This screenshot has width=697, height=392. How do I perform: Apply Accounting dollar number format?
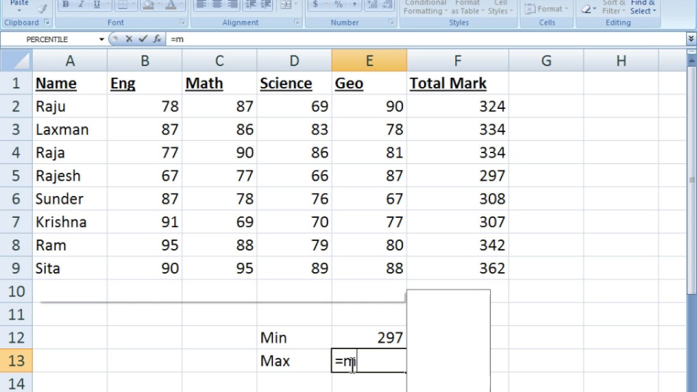point(315,5)
